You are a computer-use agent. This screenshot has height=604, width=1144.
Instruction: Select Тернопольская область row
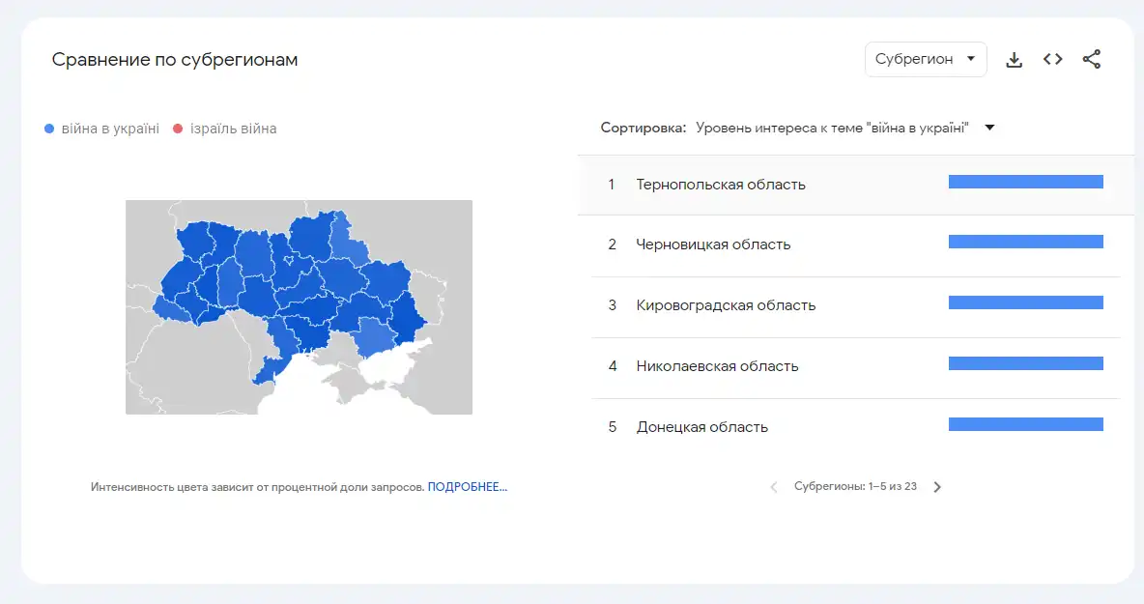[x=856, y=185]
